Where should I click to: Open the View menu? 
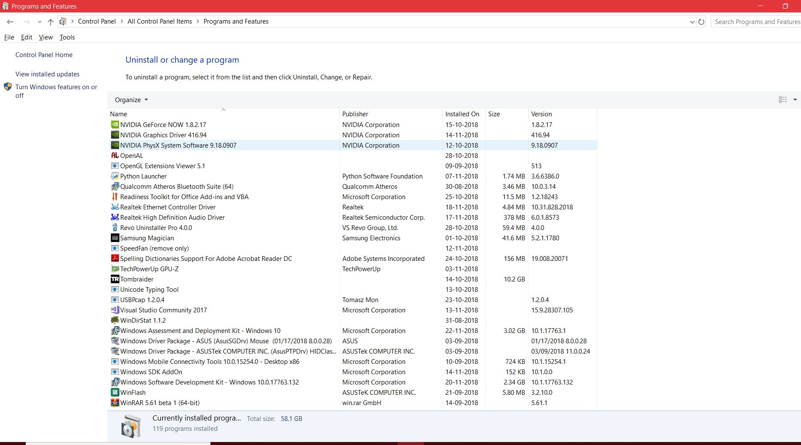coord(46,37)
